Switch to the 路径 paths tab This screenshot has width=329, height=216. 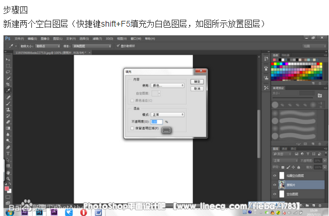tap(294, 149)
